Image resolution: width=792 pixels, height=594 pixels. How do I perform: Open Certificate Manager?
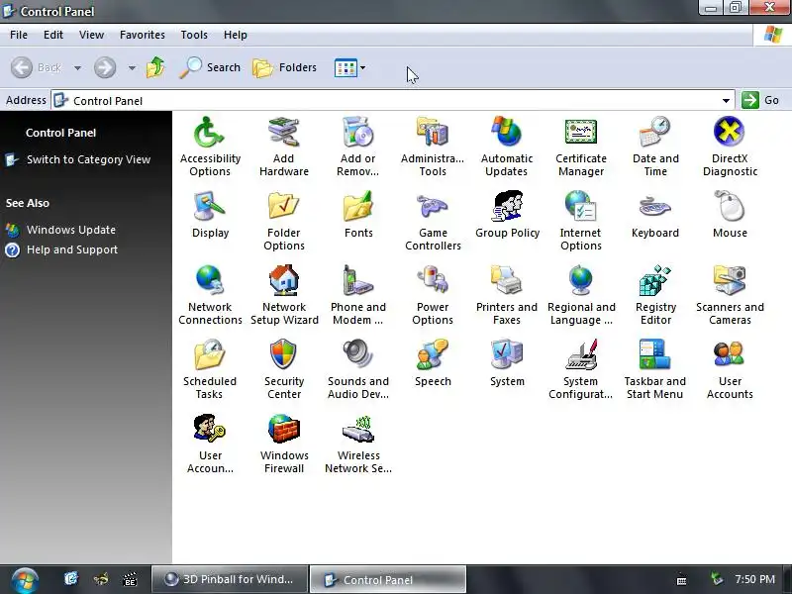[x=581, y=147]
